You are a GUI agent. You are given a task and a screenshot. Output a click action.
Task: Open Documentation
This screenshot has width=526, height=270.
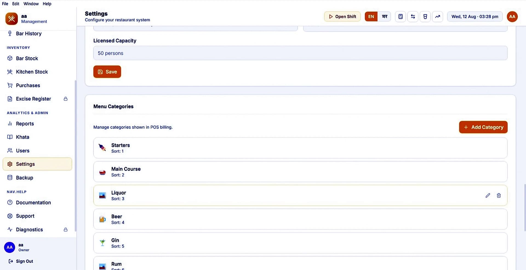(x=37, y=203)
